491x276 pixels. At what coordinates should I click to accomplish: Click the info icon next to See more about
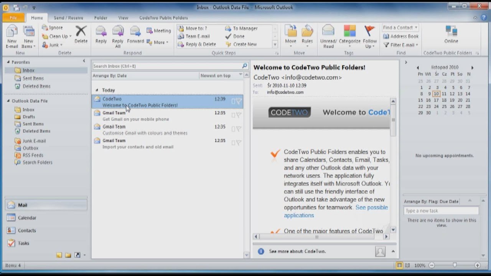(x=261, y=251)
